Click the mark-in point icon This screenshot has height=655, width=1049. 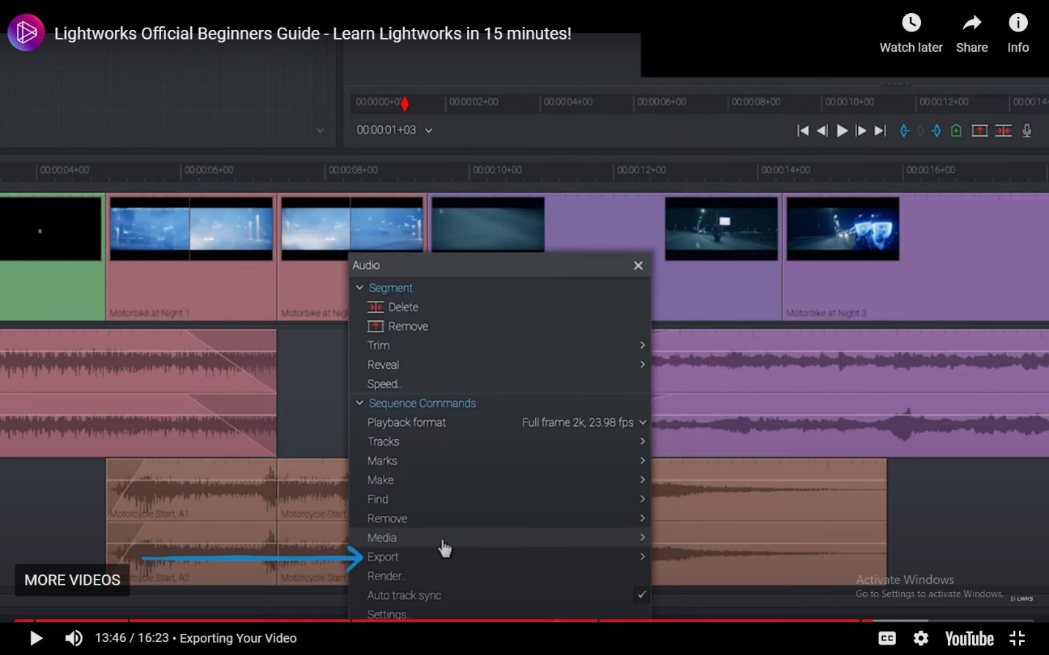904,131
